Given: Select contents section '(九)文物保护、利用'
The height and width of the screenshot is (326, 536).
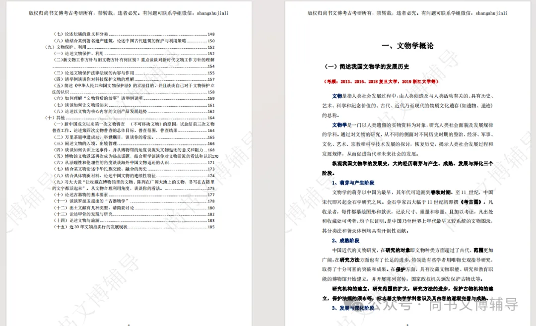Looking at the screenshot, I should pyautogui.click(x=130, y=47).
